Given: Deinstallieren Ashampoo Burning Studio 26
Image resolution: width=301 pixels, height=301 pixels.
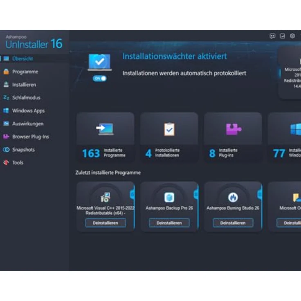Looking at the screenshot, I should pos(233,223).
